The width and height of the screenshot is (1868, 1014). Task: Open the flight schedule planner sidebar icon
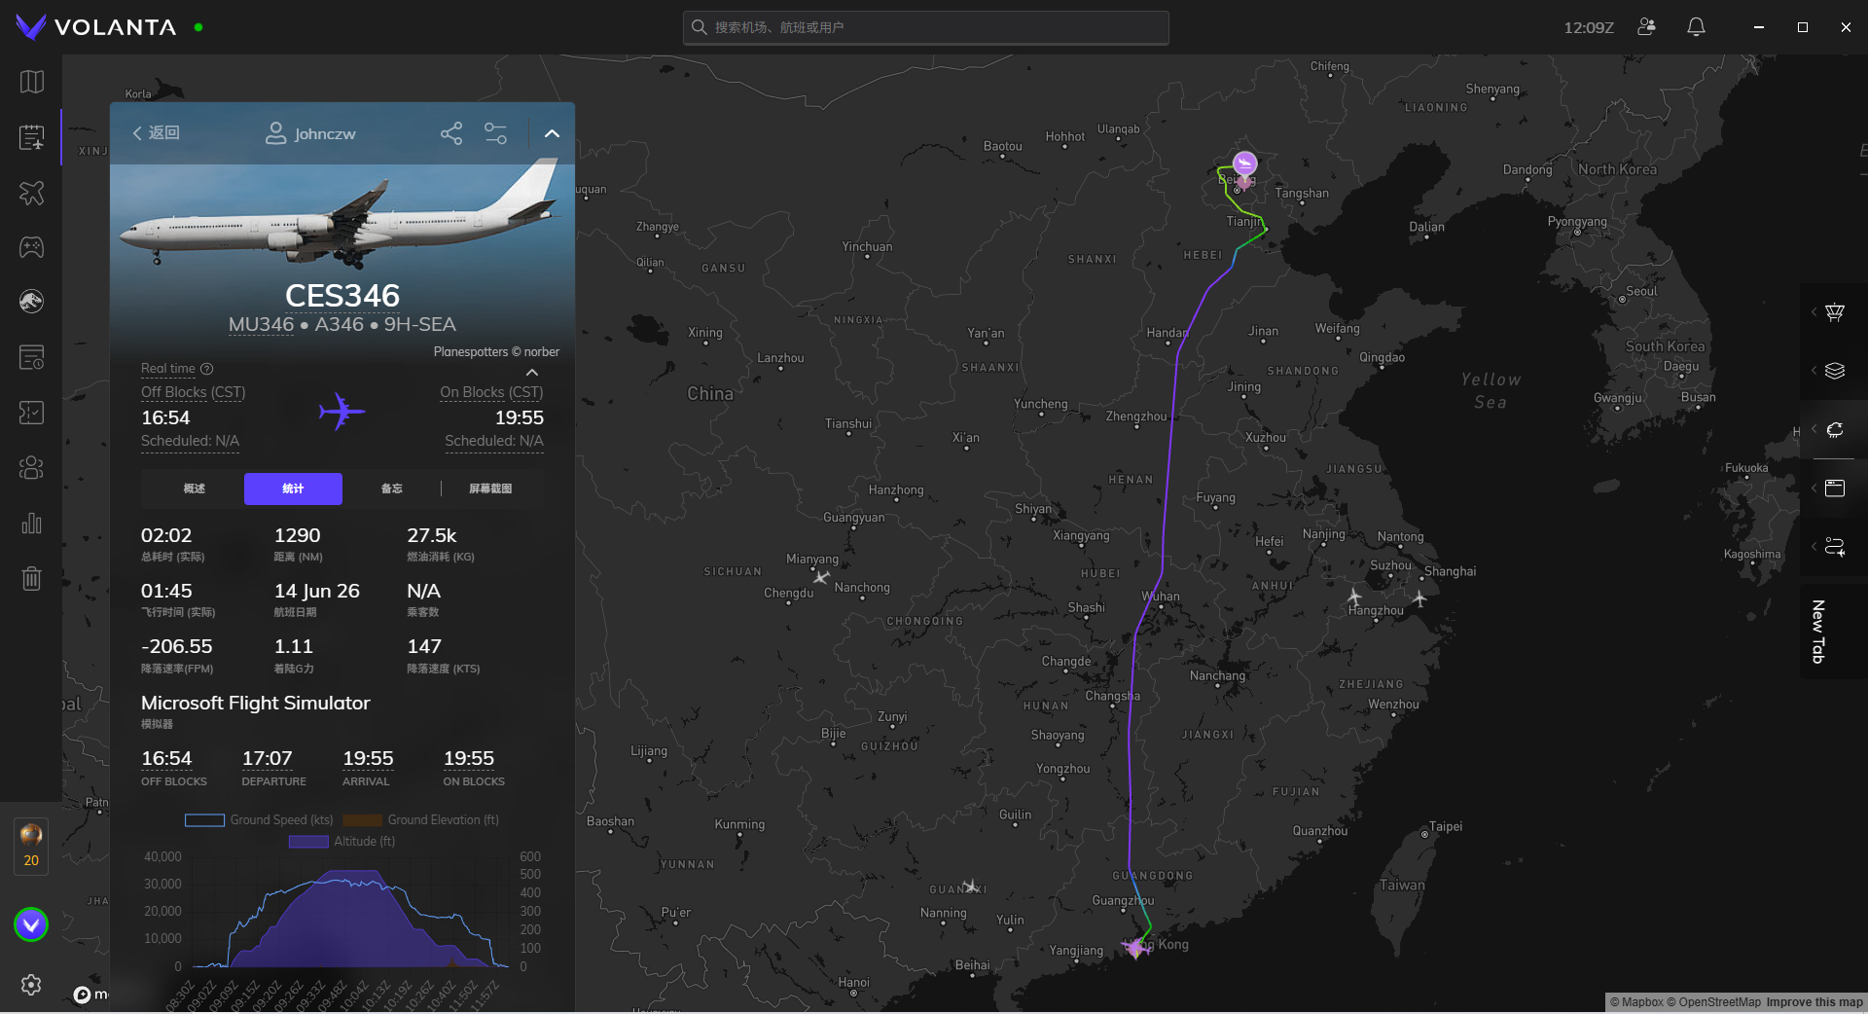point(31,137)
